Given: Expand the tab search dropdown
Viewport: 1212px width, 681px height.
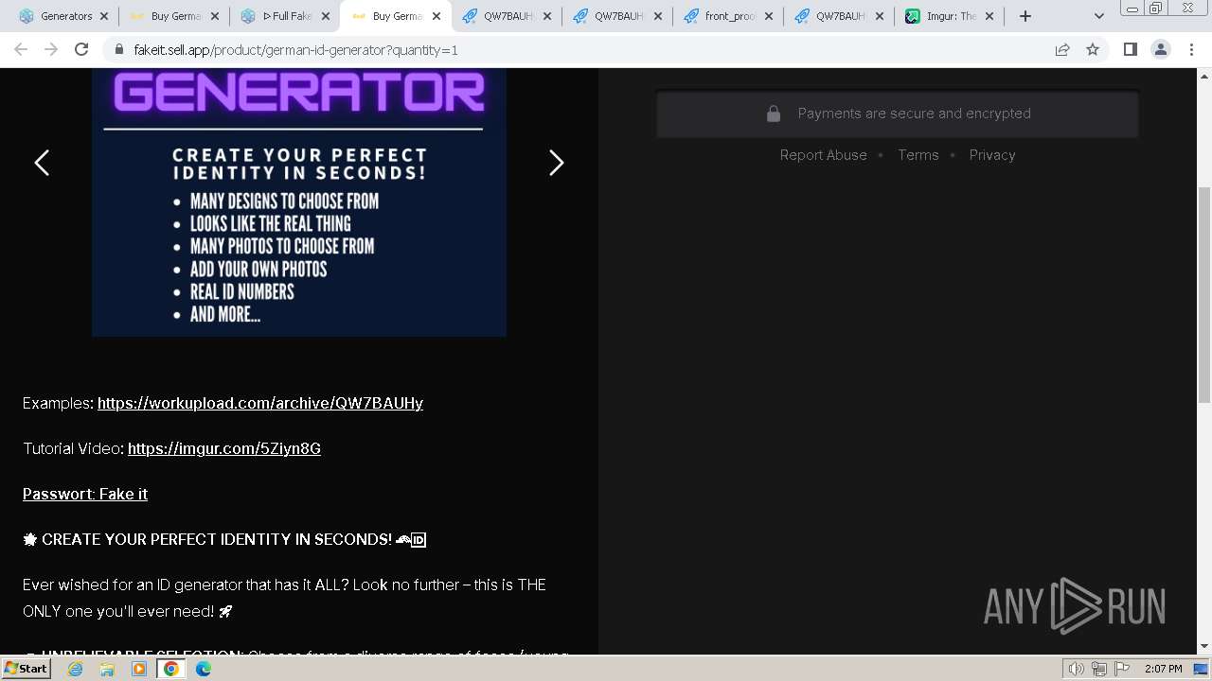Looking at the screenshot, I should (x=1099, y=16).
